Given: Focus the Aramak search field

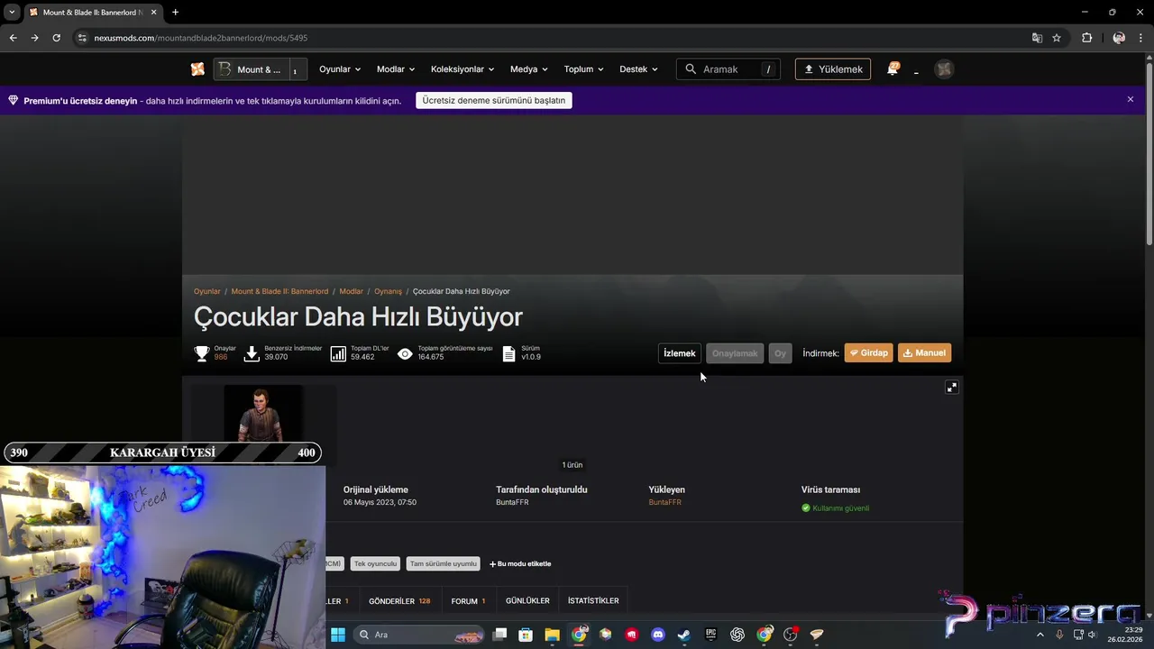Looking at the screenshot, I should [728, 69].
